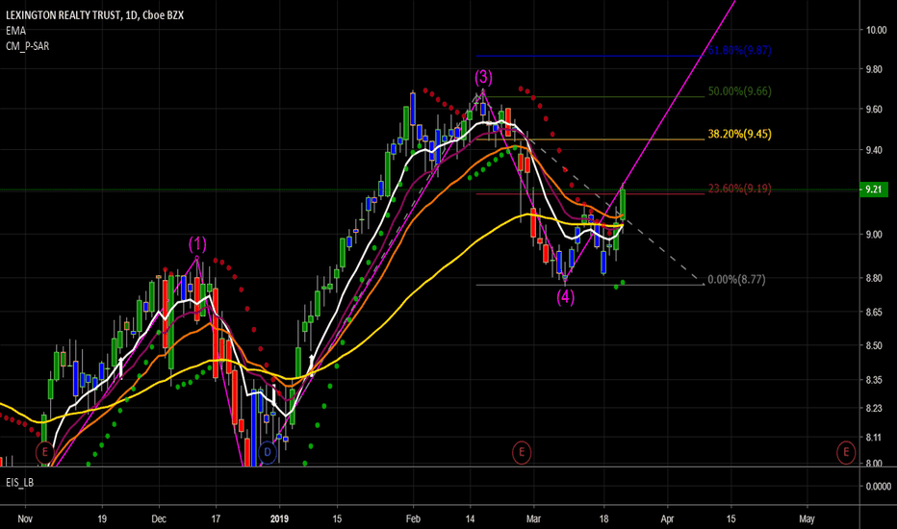Click the 9.00 price axis label
Screen dimensions: 897x529
point(874,235)
